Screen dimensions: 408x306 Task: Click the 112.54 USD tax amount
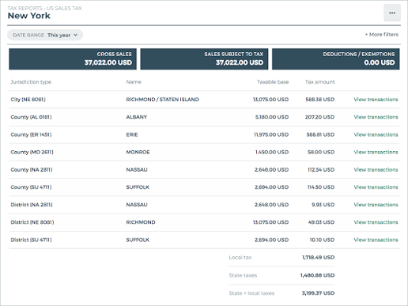(x=321, y=169)
